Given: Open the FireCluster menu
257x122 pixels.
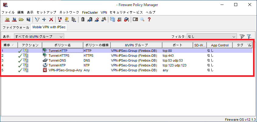Looking at the screenshot, I should pos(90,12).
